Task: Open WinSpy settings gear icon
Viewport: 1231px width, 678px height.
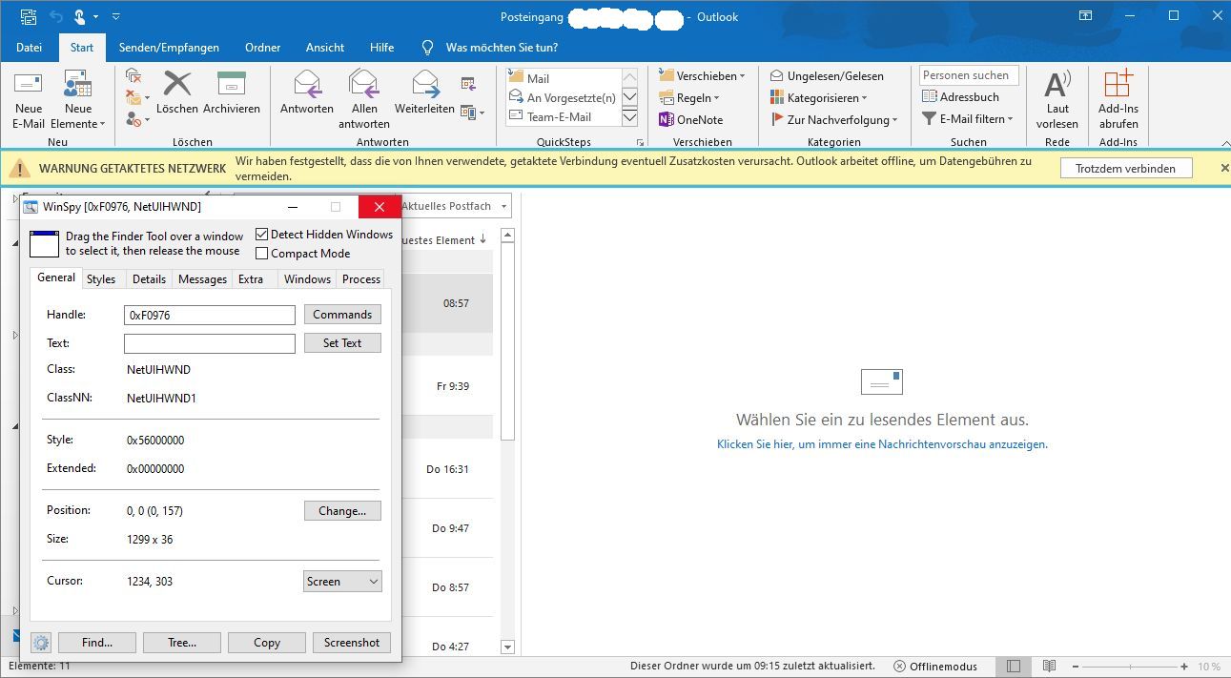Action: (x=40, y=643)
